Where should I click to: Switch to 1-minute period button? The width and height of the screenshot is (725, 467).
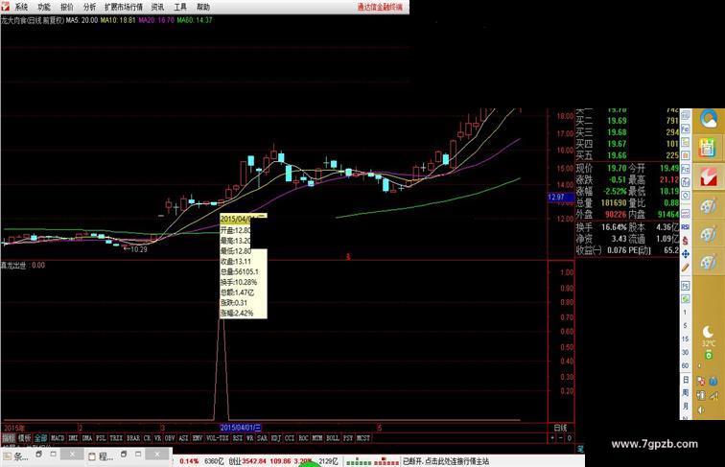coord(686,312)
